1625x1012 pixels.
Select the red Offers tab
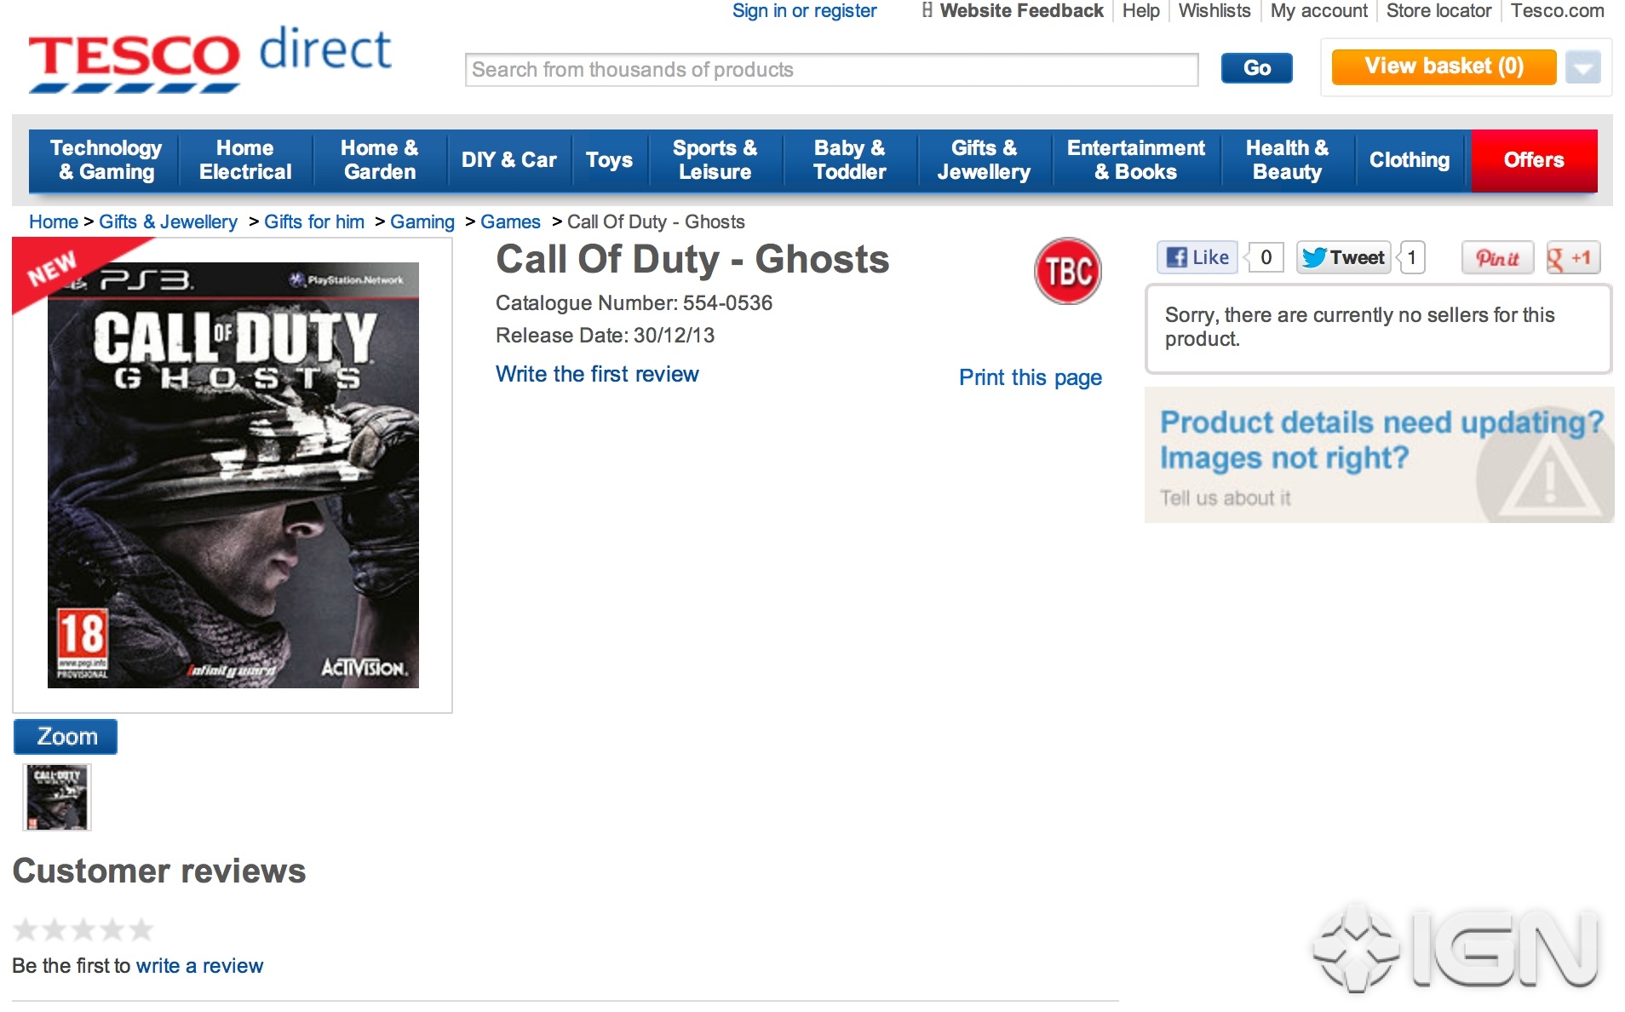[1533, 160]
